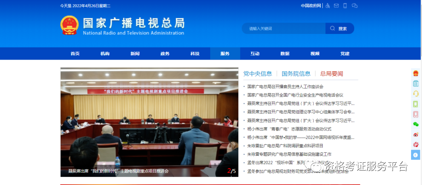Collapse the right sidebar with arrow button
Image resolution: width=422 pixels, height=185 pixels.
415,155
